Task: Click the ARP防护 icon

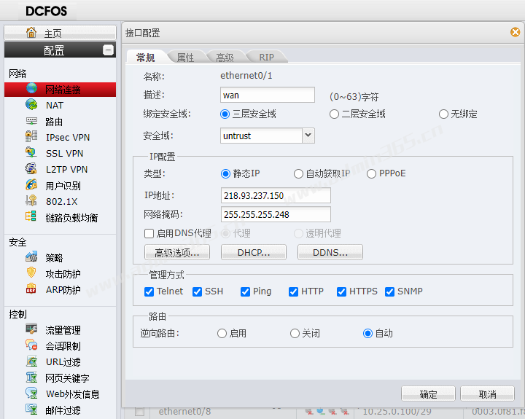Action: [31, 289]
